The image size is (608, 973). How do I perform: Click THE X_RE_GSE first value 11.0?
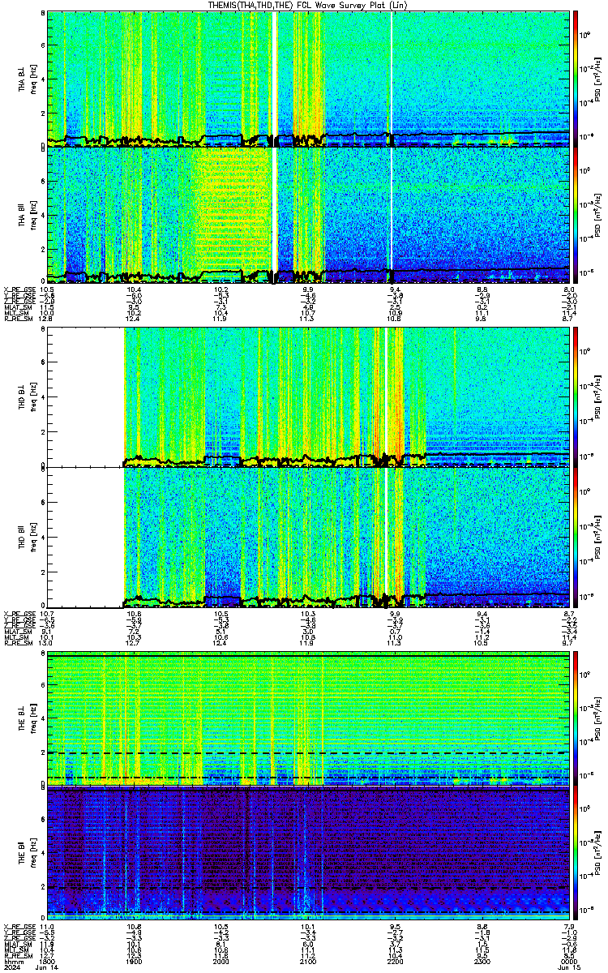pos(47,925)
